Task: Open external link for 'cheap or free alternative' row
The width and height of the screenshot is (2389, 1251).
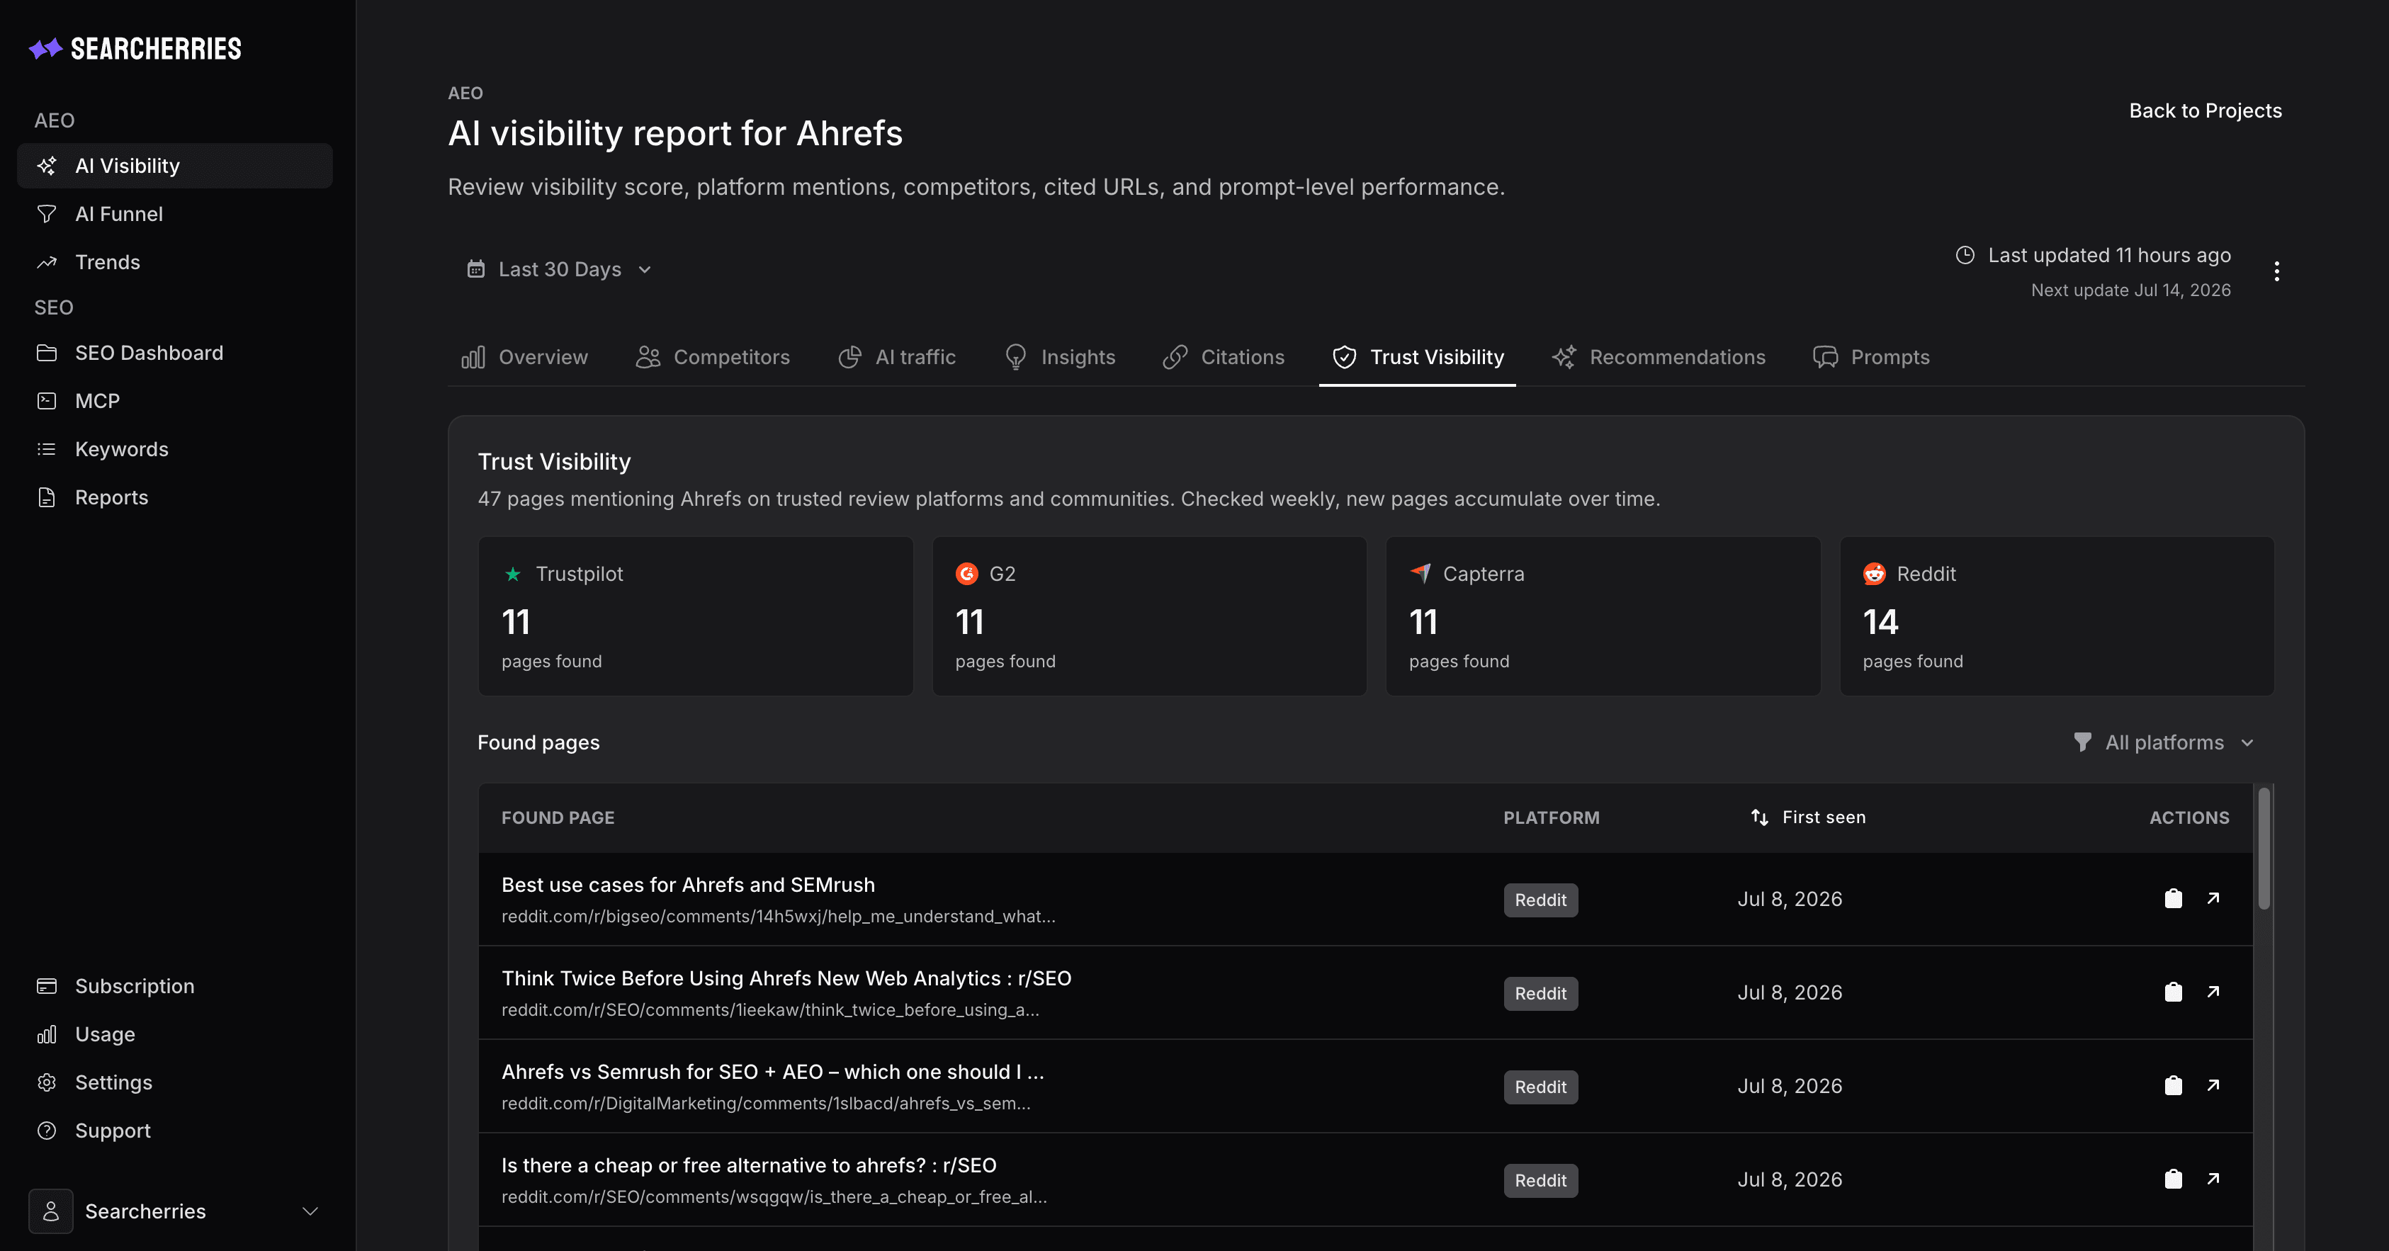Action: [x=2213, y=1179]
